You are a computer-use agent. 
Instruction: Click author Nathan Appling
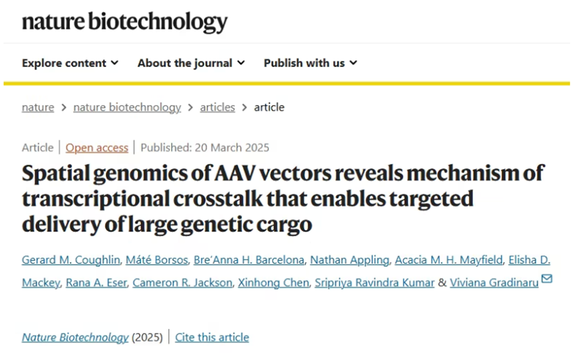pyautogui.click(x=349, y=259)
